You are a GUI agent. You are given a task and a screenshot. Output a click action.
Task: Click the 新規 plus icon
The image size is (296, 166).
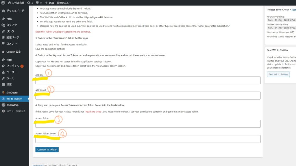[46, 3]
